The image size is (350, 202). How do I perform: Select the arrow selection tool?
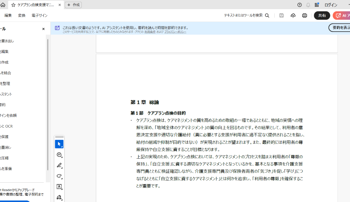tap(59, 144)
